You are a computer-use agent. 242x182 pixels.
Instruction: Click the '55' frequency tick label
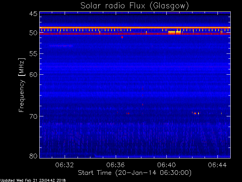pos(33,54)
